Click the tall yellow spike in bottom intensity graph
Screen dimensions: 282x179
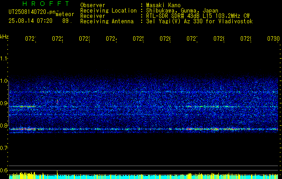tap(57, 175)
